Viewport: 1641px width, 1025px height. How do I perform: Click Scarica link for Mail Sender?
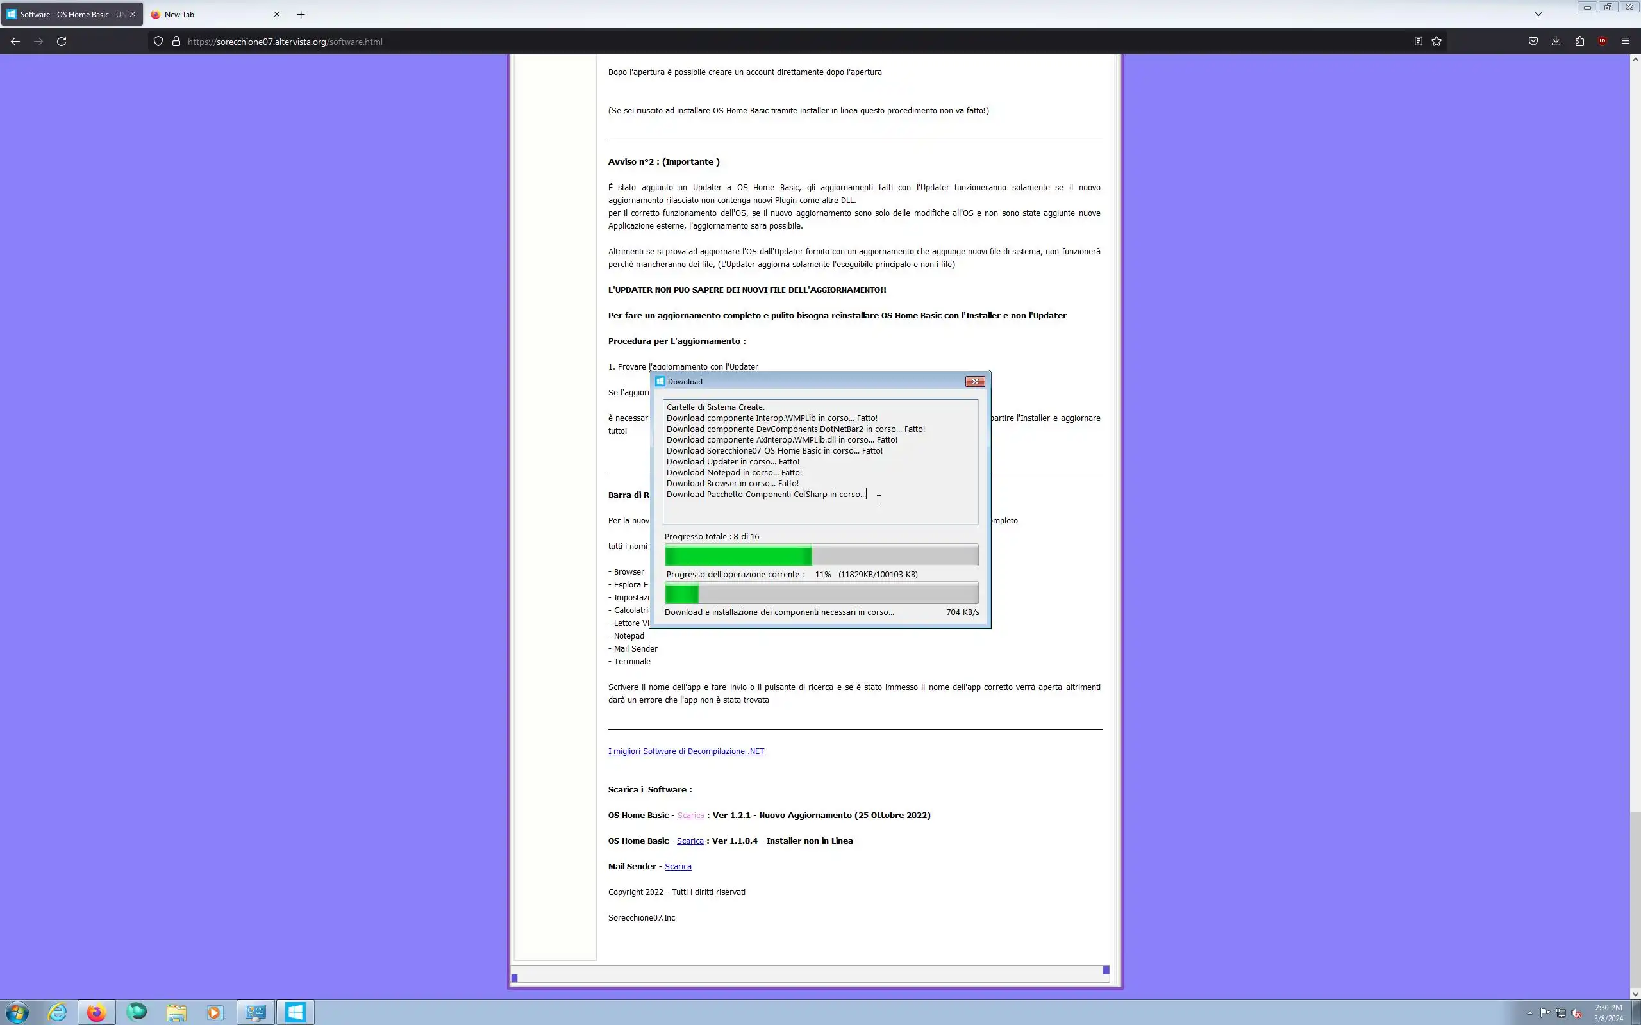[678, 866]
